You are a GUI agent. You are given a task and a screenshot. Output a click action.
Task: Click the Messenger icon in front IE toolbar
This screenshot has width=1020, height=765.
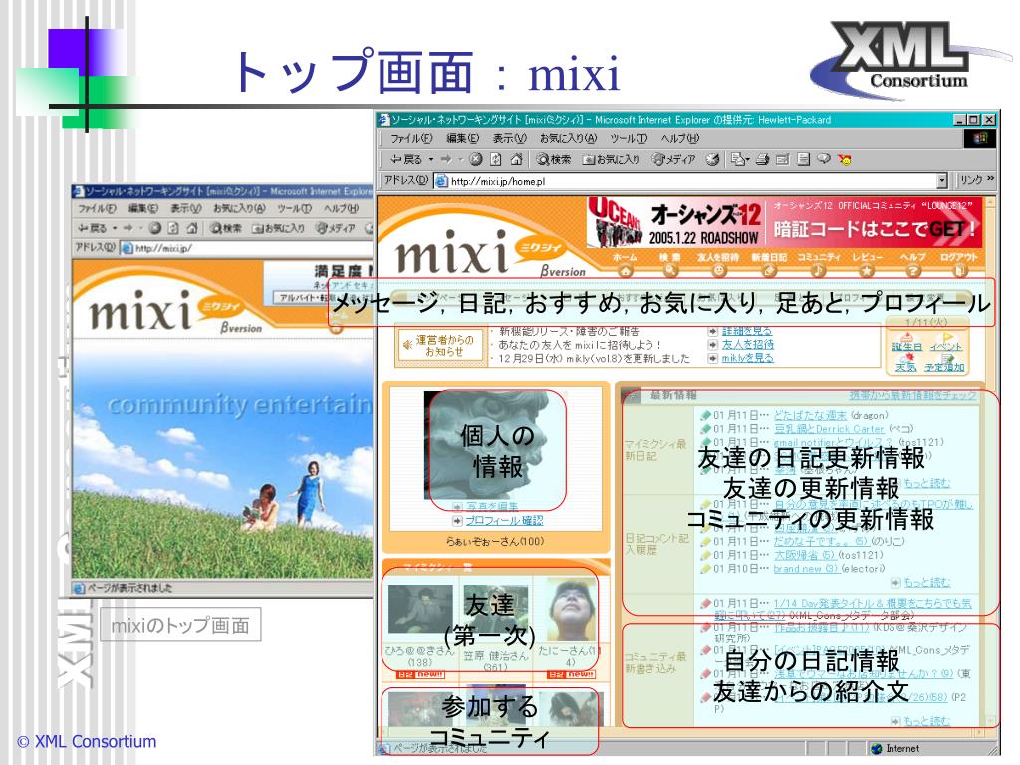[x=845, y=159]
